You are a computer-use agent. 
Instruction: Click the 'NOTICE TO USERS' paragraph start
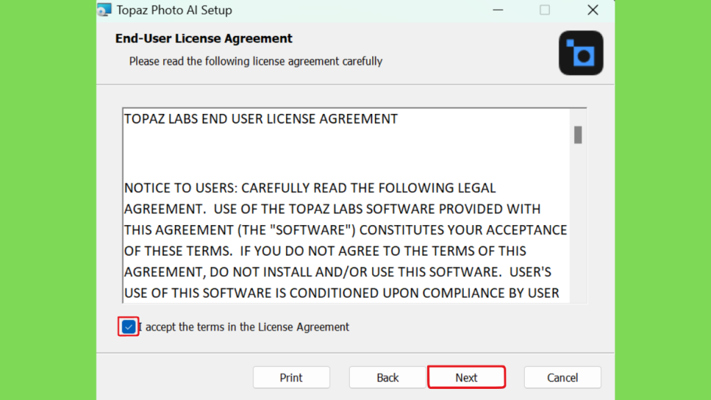coord(181,187)
